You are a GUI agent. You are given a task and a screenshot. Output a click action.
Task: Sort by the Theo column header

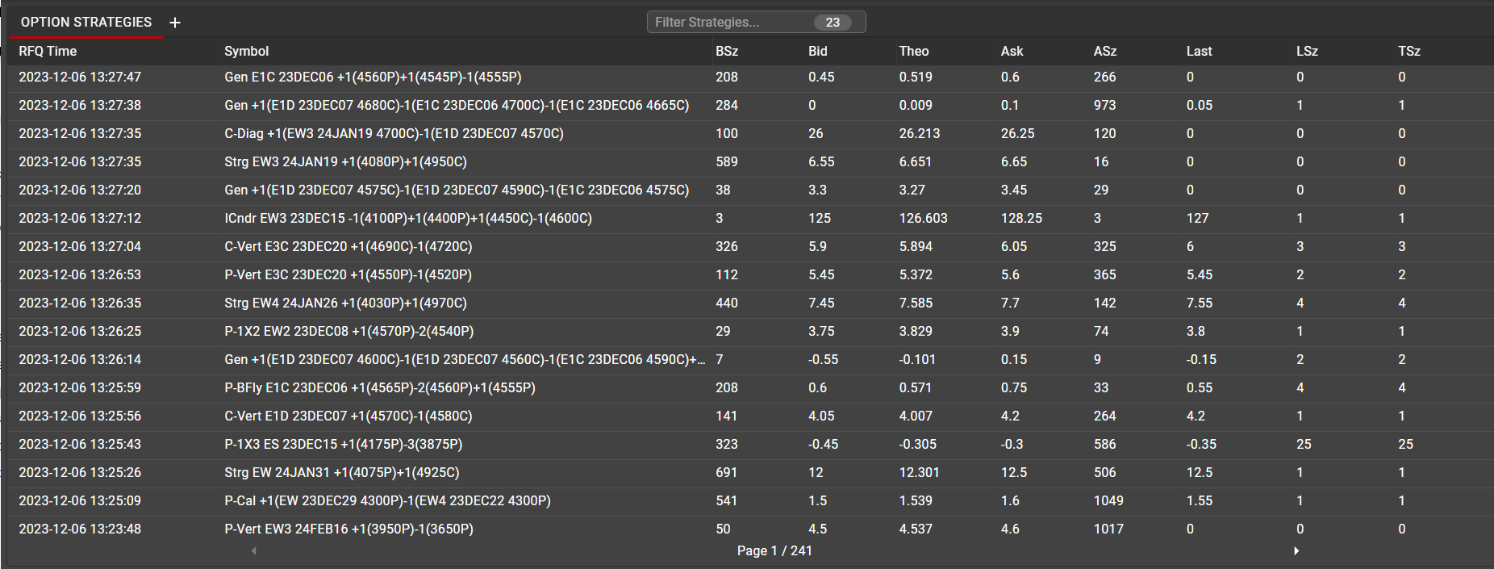coord(913,51)
